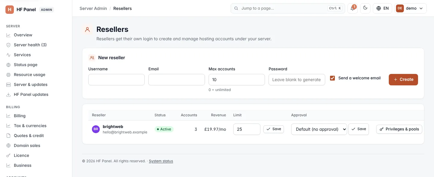This screenshot has width=434, height=177.
Task: Click the Billing chart icon
Action: click(8, 116)
